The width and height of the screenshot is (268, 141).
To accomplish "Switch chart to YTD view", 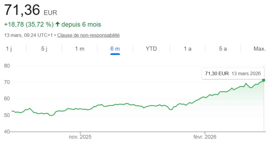I will click(151, 49).
